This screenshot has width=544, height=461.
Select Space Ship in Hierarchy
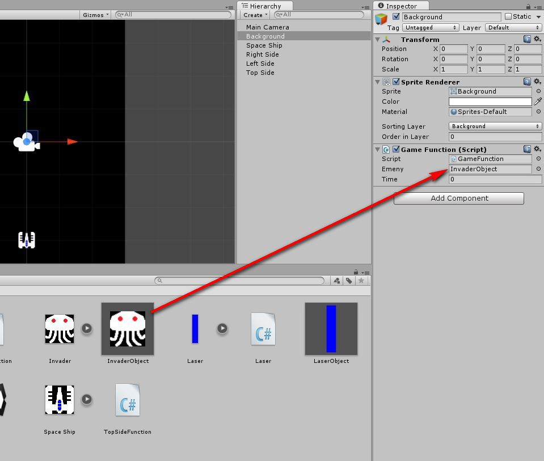click(x=304, y=45)
